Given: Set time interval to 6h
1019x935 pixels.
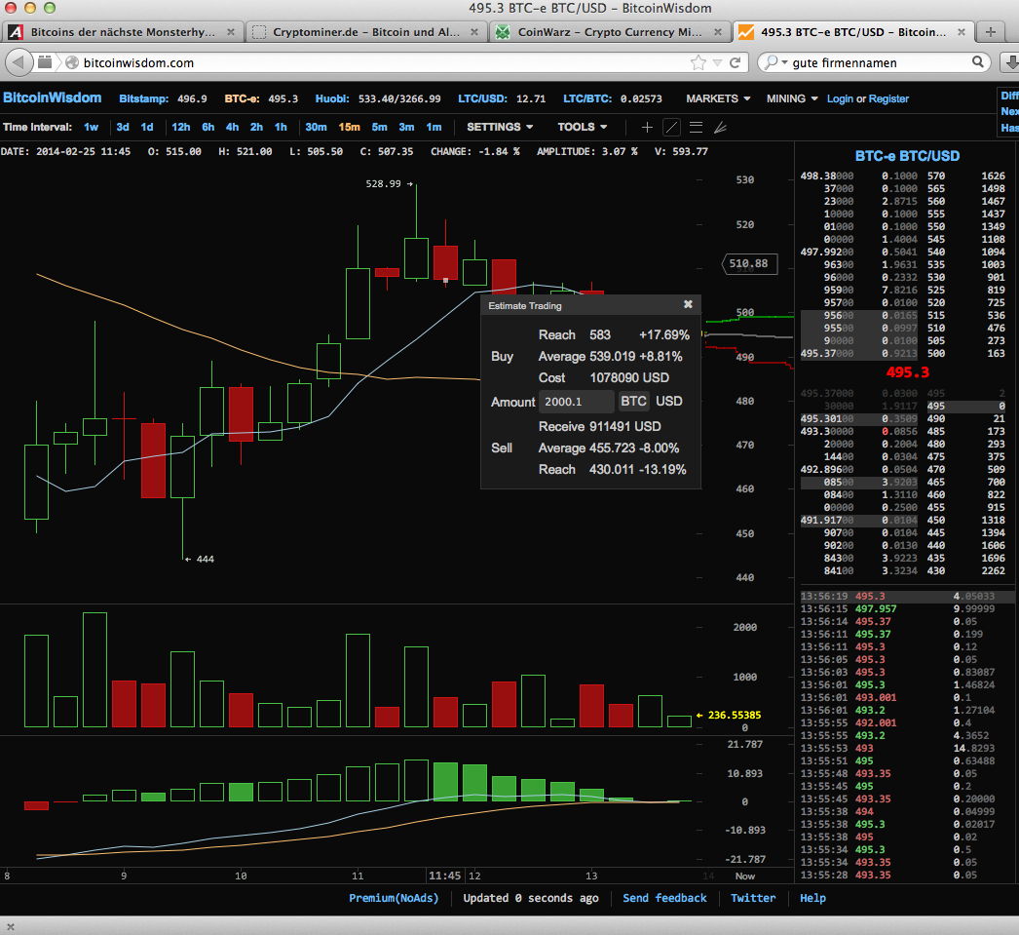Looking at the screenshot, I should coord(208,127).
